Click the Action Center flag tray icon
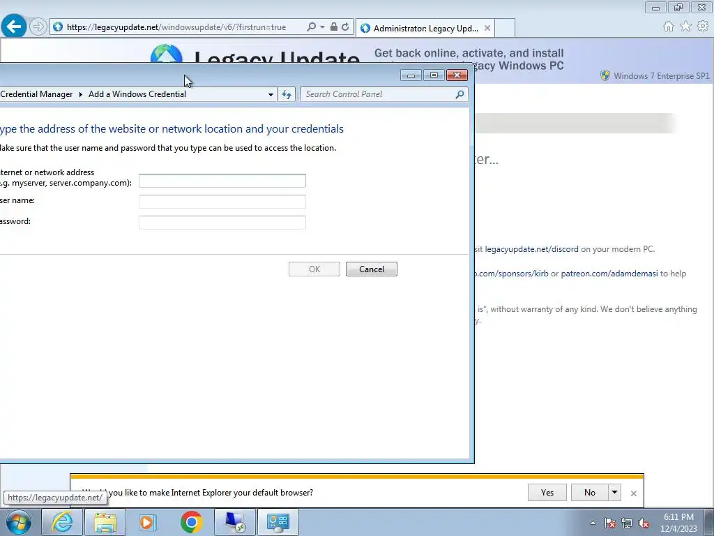This screenshot has height=536, width=714. click(x=610, y=523)
